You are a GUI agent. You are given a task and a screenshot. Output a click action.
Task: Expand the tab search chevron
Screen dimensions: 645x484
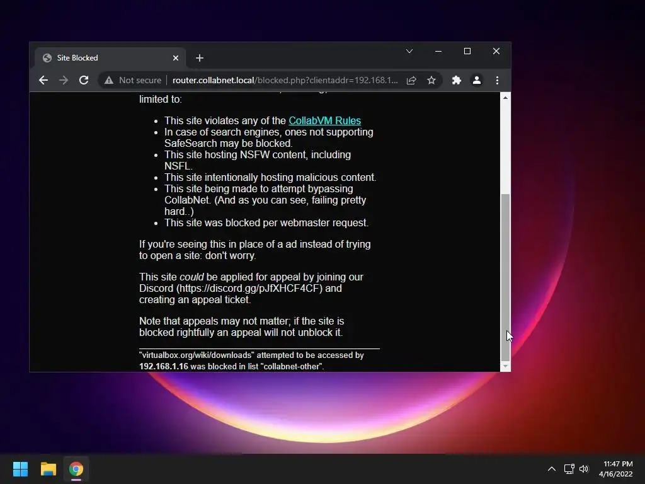click(x=409, y=51)
